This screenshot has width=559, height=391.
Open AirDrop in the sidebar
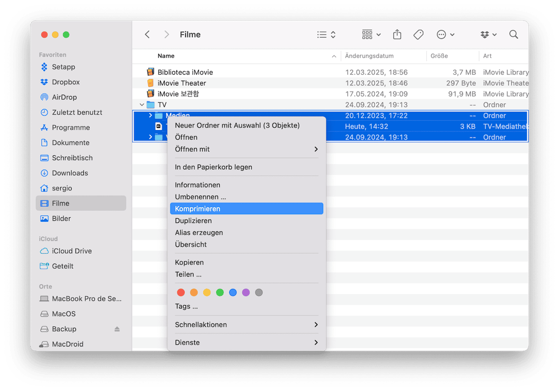[x=64, y=97]
